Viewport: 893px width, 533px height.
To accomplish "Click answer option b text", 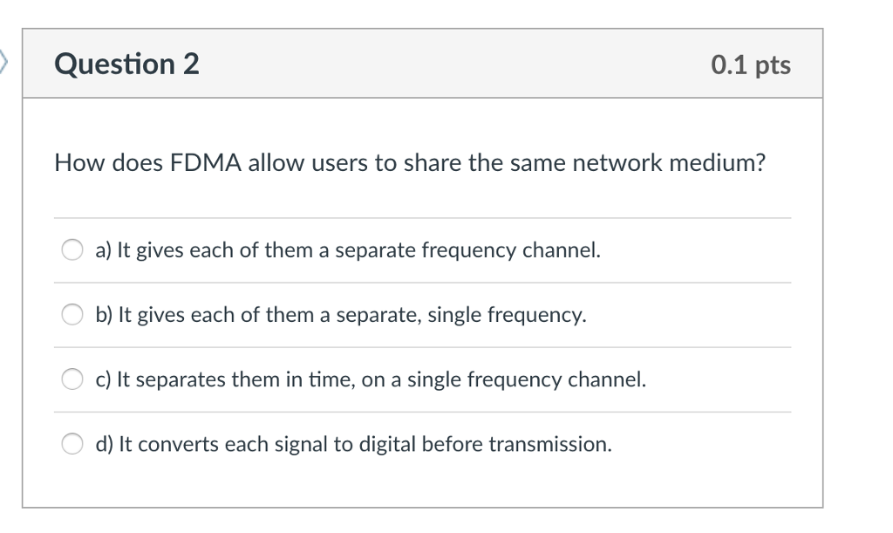I will pyautogui.click(x=341, y=315).
